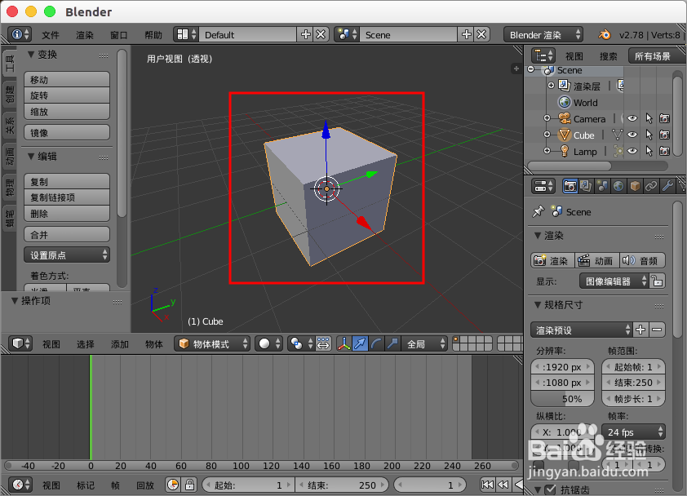This screenshot has width=687, height=496.
Task: Expand the 渲染层 tree item
Action: (x=552, y=86)
